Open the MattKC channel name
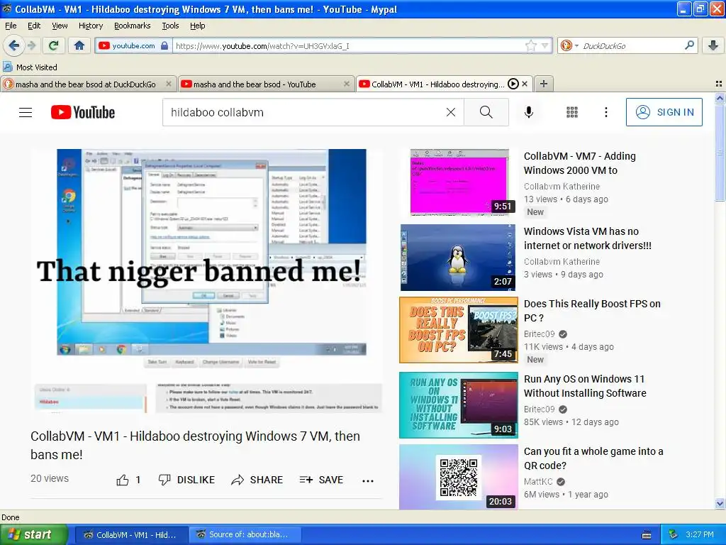The image size is (726, 545). point(538,482)
